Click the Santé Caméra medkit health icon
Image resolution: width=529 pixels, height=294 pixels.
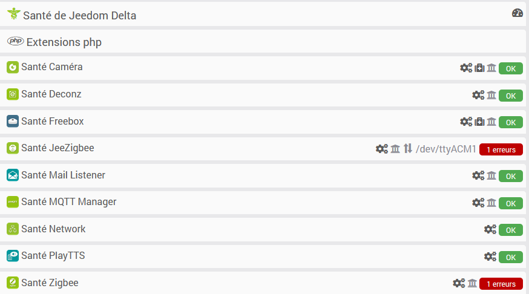pos(479,68)
